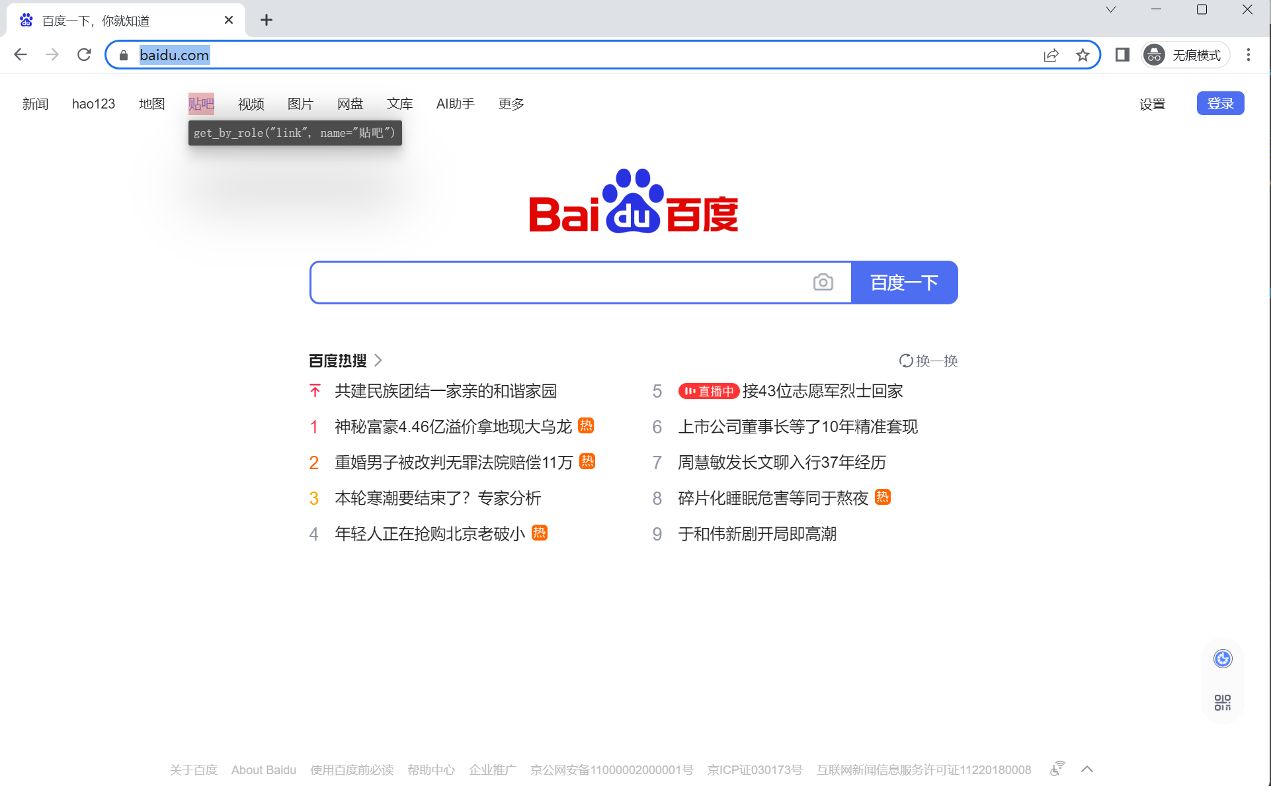Viewport: 1271px width, 786px height.
Task: Open hot search 本轮寒潮要结束了
Action: pyautogui.click(x=437, y=498)
